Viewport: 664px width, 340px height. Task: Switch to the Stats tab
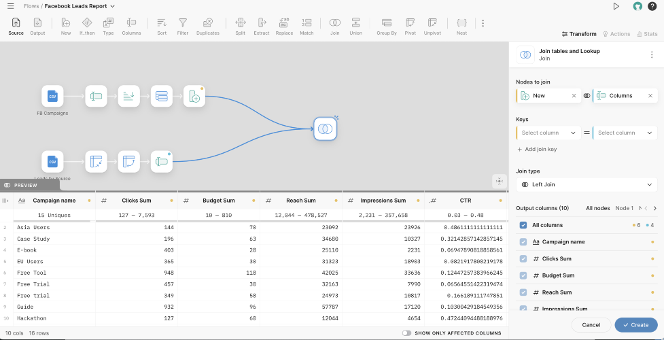coord(647,34)
